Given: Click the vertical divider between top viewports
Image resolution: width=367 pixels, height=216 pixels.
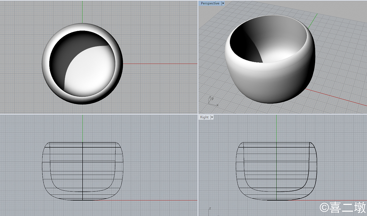Looking at the screenshot, I should pyautogui.click(x=198, y=55).
